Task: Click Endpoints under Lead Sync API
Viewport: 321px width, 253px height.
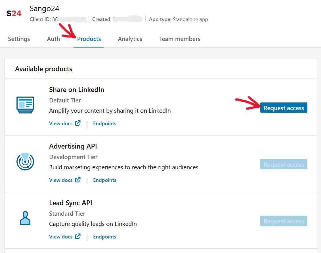Action: [x=104, y=236]
